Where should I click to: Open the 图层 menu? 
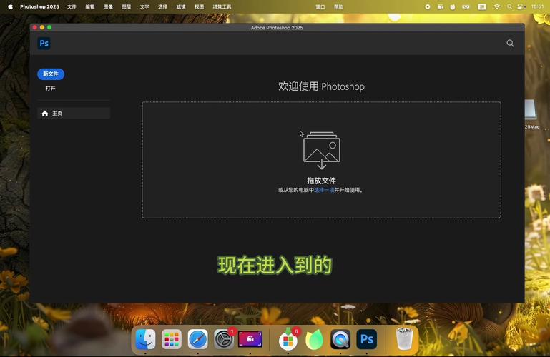(x=127, y=6)
